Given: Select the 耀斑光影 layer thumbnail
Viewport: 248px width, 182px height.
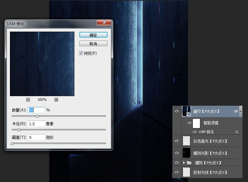Looking at the screenshot, I should coord(187,153).
